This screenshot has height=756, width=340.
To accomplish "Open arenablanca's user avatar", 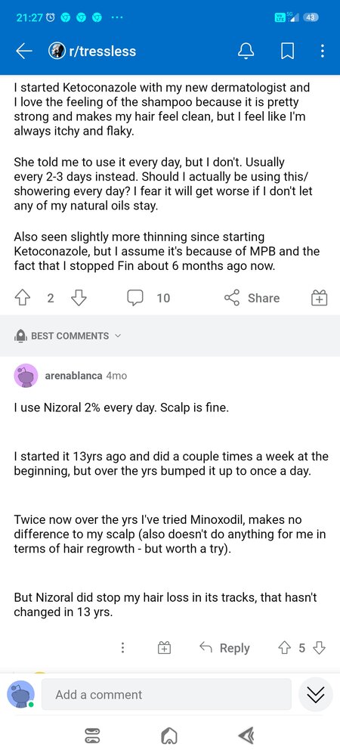I will click(x=26, y=376).
